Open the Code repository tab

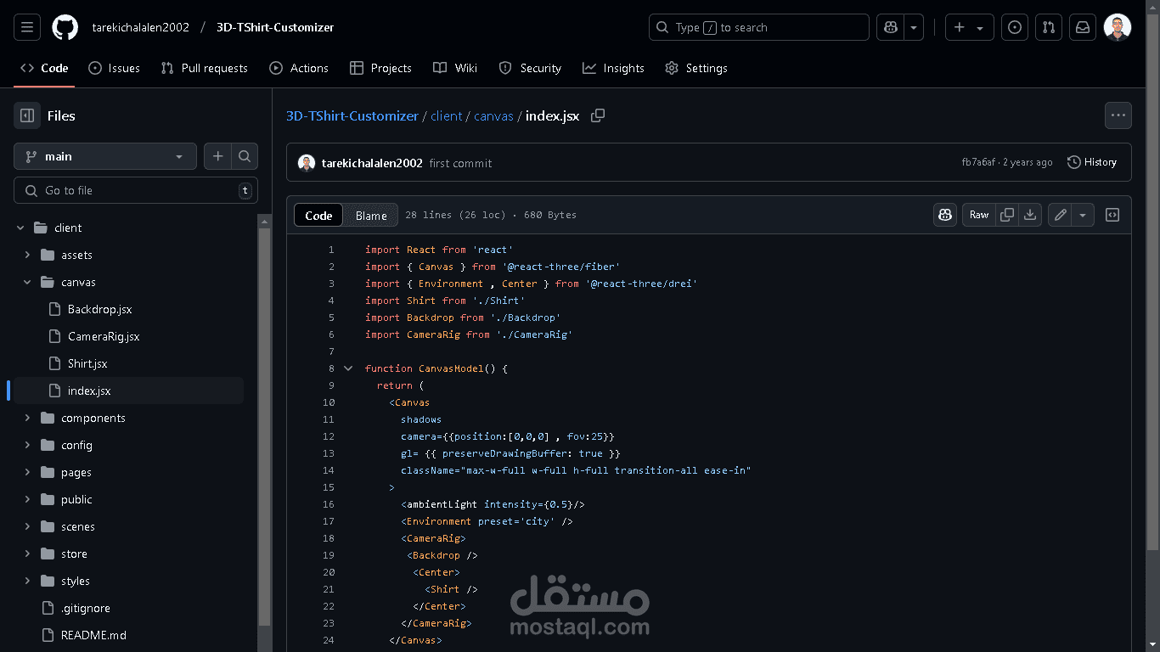tap(44, 68)
